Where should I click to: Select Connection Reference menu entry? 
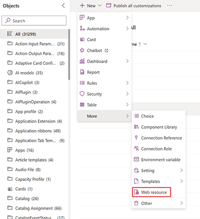tap(159, 138)
